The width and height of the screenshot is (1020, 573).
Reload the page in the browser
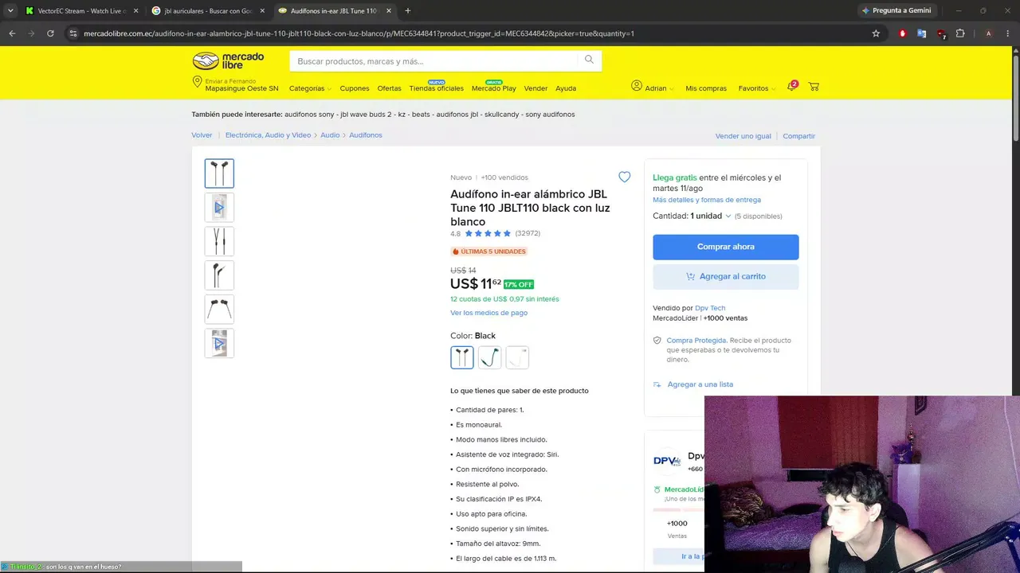coord(50,33)
